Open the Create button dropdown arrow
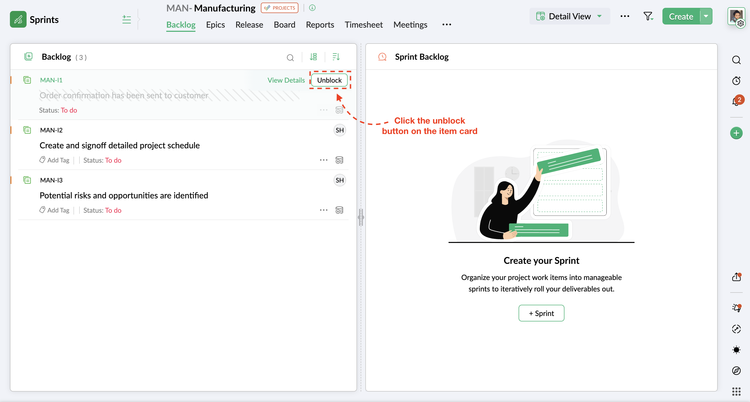 click(x=706, y=16)
